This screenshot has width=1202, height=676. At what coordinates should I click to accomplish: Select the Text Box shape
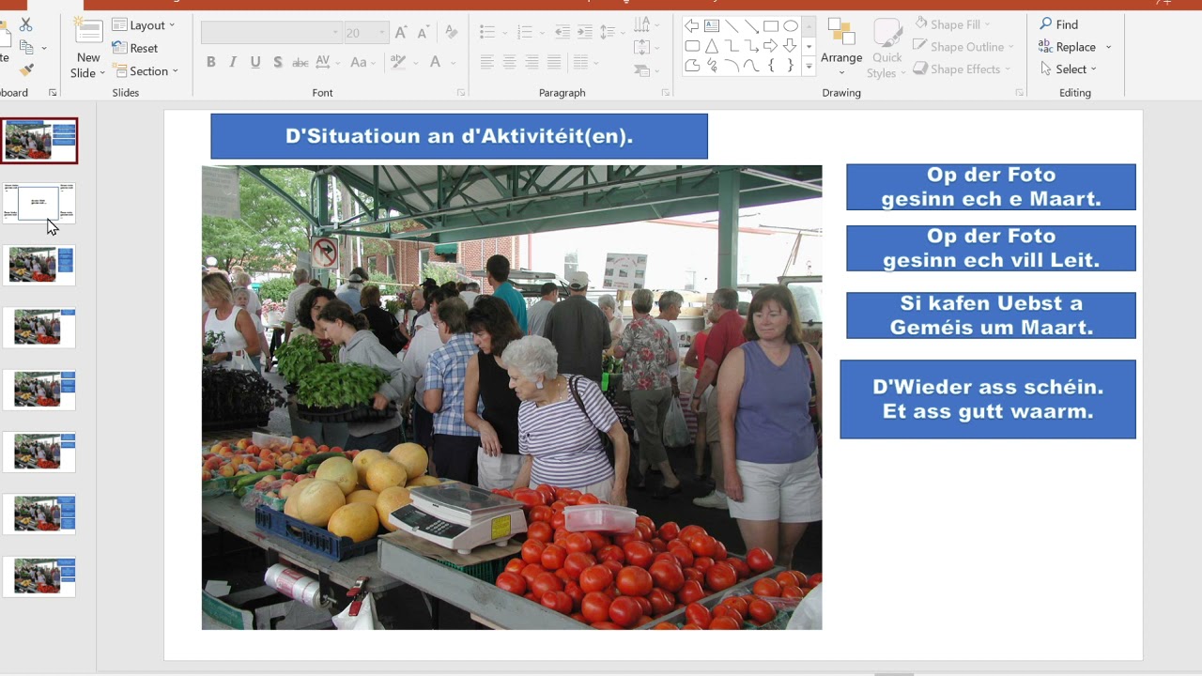pyautogui.click(x=712, y=25)
